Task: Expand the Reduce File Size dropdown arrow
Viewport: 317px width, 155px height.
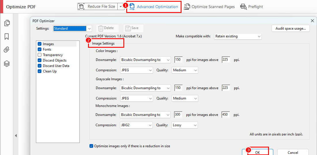Action: [121, 7]
